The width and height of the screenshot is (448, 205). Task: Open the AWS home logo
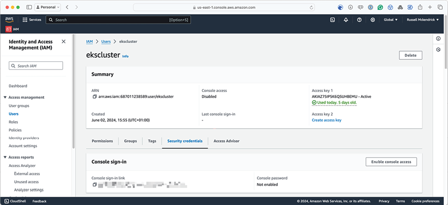[x=9, y=20]
